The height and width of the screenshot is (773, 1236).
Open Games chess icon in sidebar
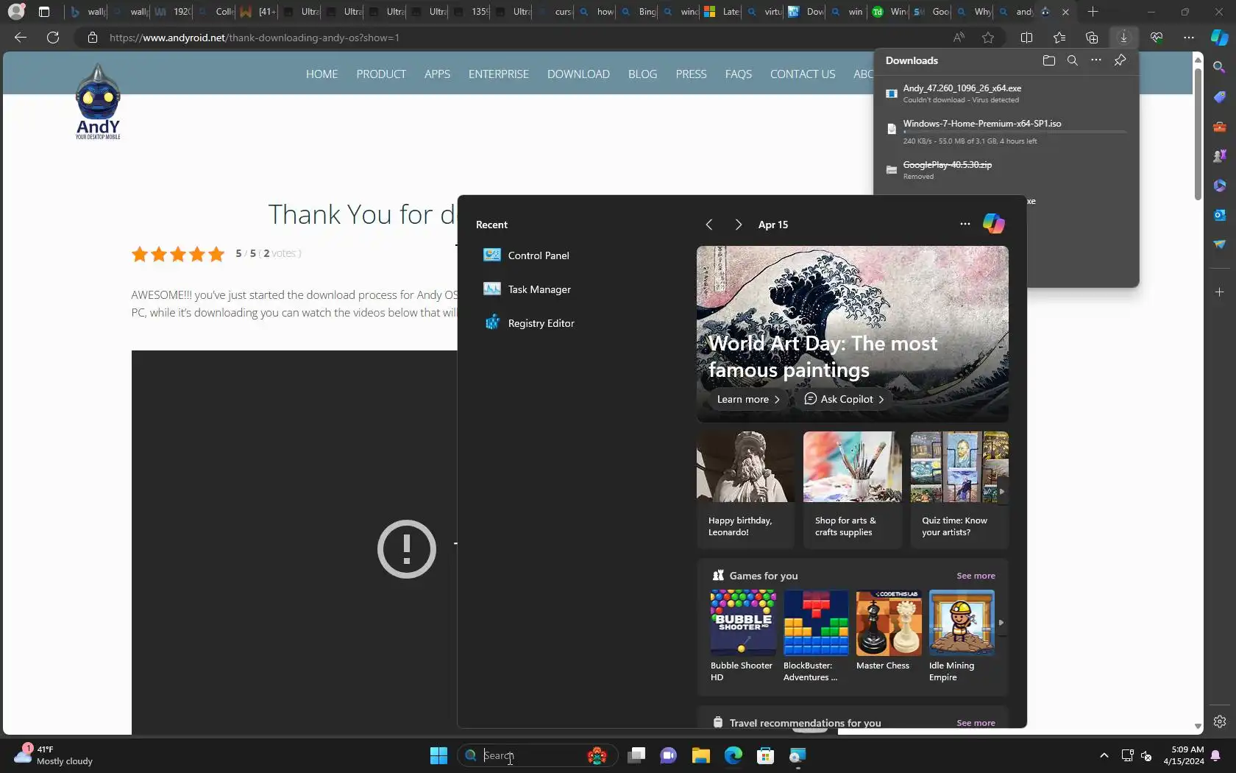pyautogui.click(x=1220, y=156)
